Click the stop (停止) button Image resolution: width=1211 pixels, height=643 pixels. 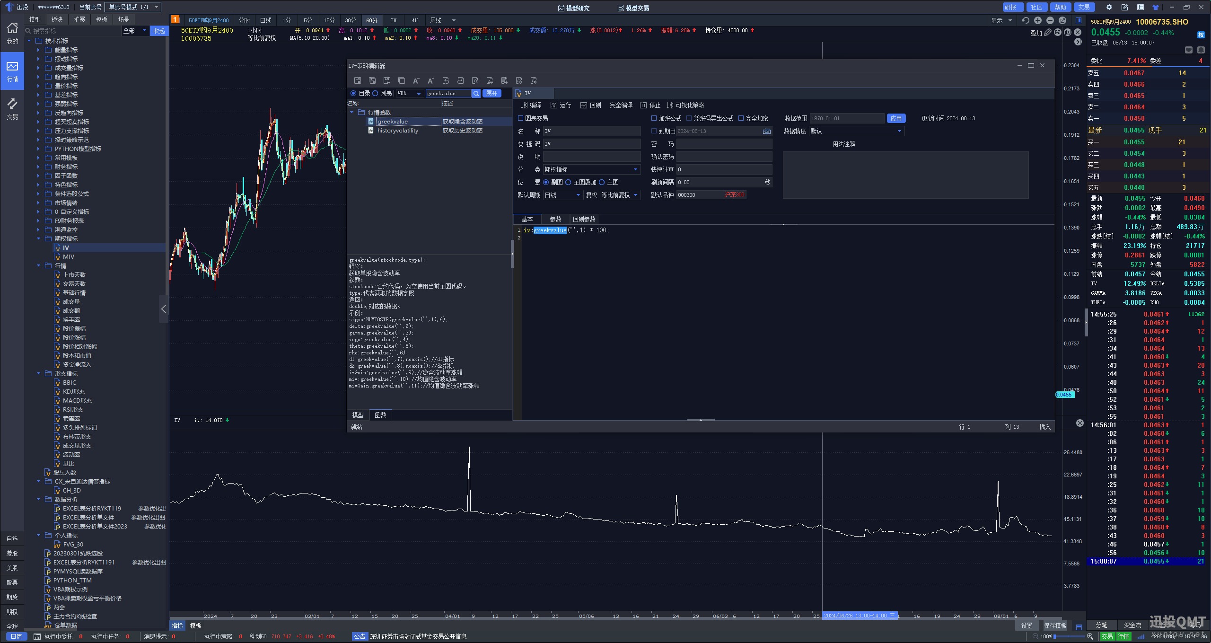click(x=650, y=105)
